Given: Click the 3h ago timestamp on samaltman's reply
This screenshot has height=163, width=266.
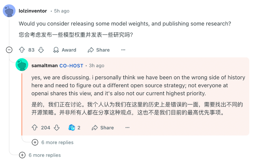Looking at the screenshot, I should tap(96, 65).
